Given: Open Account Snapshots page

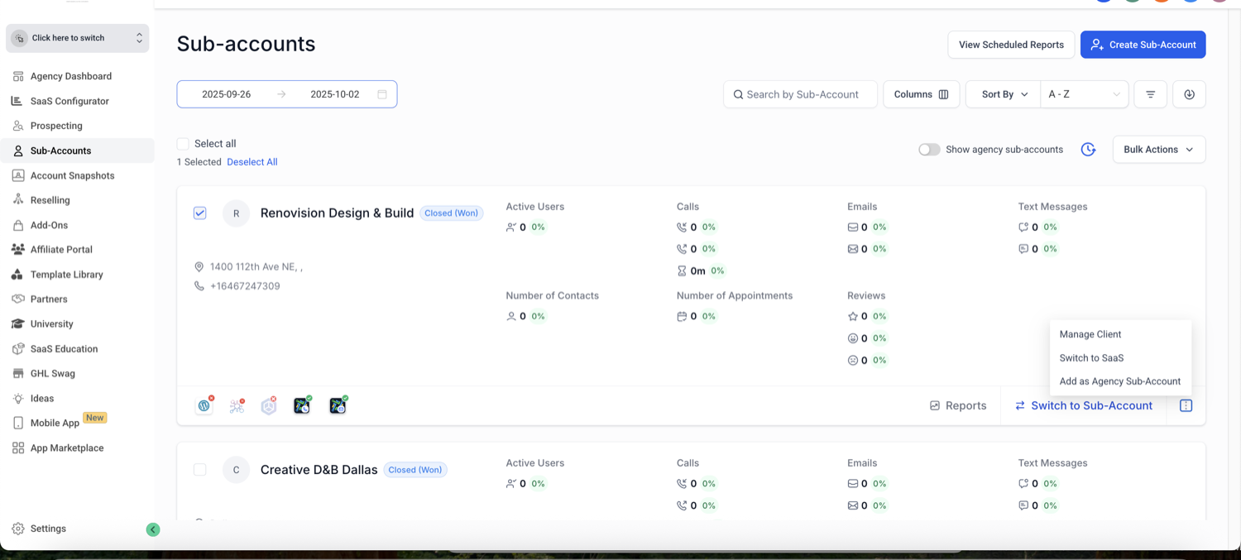Looking at the screenshot, I should tap(72, 175).
